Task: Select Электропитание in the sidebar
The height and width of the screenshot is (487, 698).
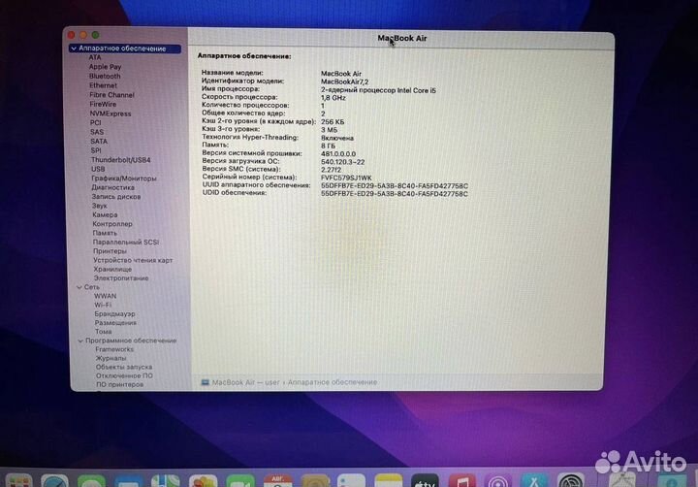Action: [x=121, y=278]
